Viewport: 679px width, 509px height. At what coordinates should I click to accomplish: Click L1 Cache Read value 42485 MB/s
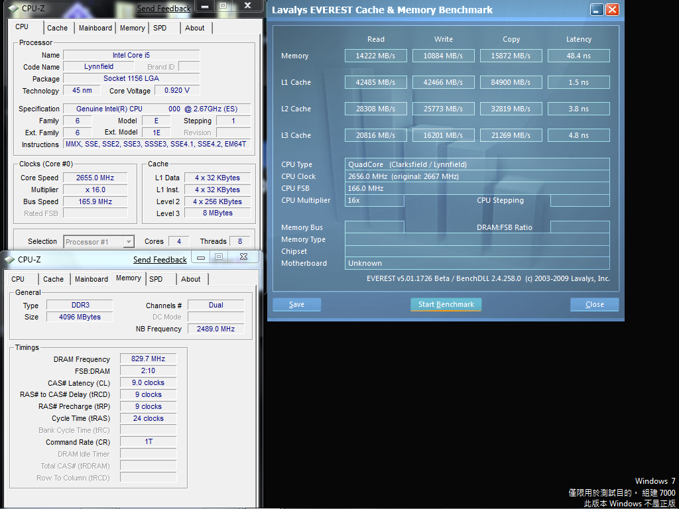[x=376, y=82]
